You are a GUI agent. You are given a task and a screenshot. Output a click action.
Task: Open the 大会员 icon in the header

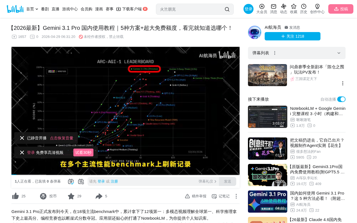click(x=262, y=9)
